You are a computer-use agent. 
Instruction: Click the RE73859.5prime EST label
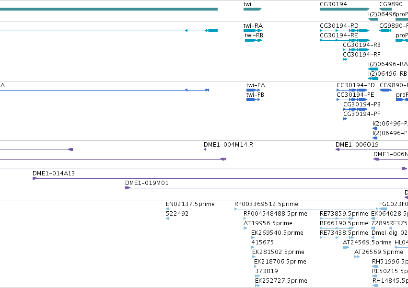[344, 214]
